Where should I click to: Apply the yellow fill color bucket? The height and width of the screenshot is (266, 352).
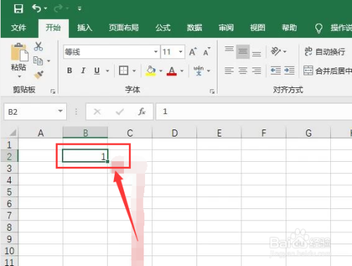pos(151,70)
